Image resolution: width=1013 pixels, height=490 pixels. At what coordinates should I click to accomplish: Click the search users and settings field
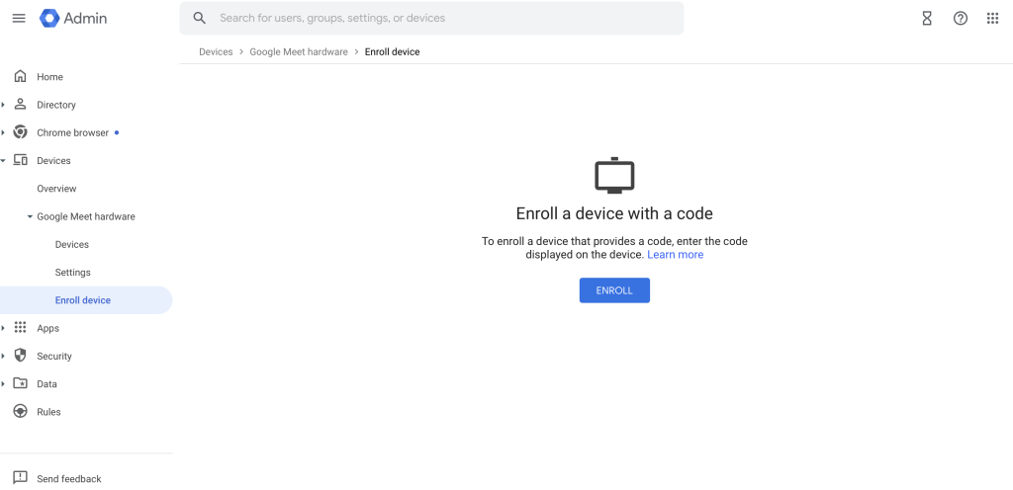445,18
